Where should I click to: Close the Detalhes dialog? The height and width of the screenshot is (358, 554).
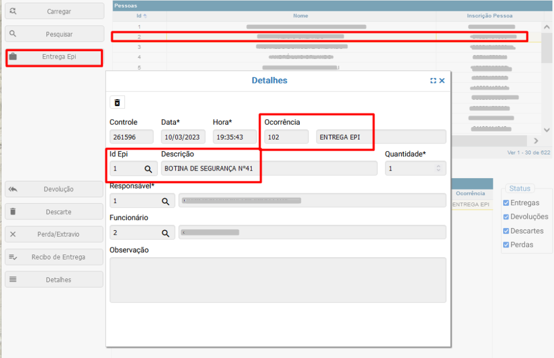(442, 81)
